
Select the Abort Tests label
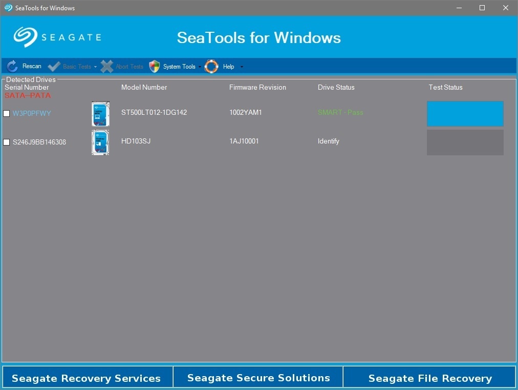(129, 67)
